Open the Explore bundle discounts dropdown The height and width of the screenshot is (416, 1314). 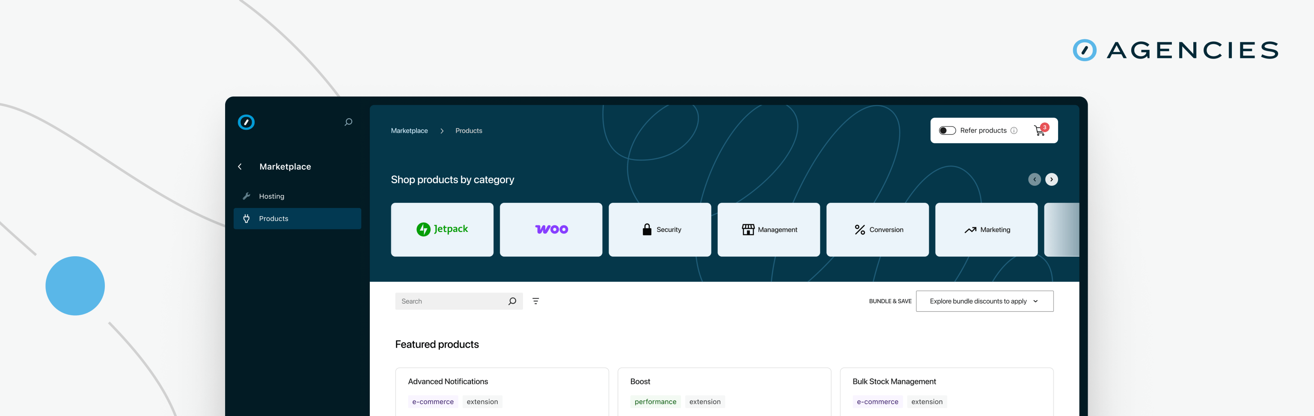tap(984, 301)
